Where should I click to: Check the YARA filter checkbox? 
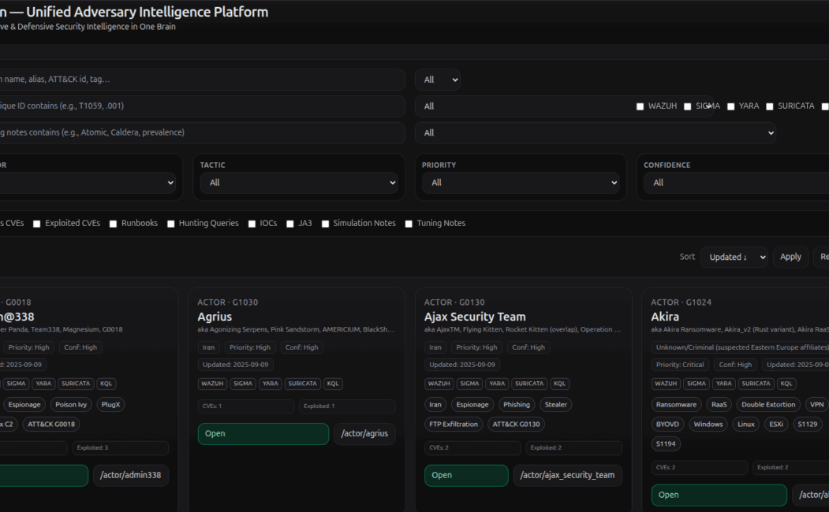point(730,106)
